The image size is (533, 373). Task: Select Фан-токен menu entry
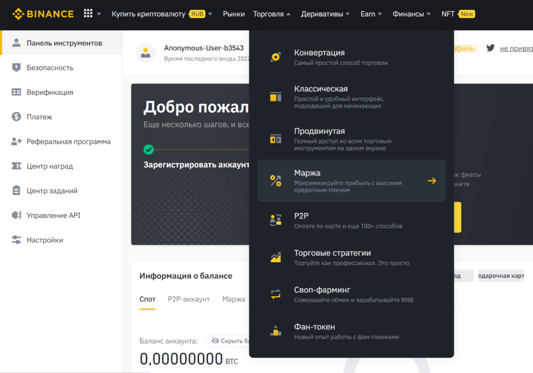pyautogui.click(x=351, y=331)
